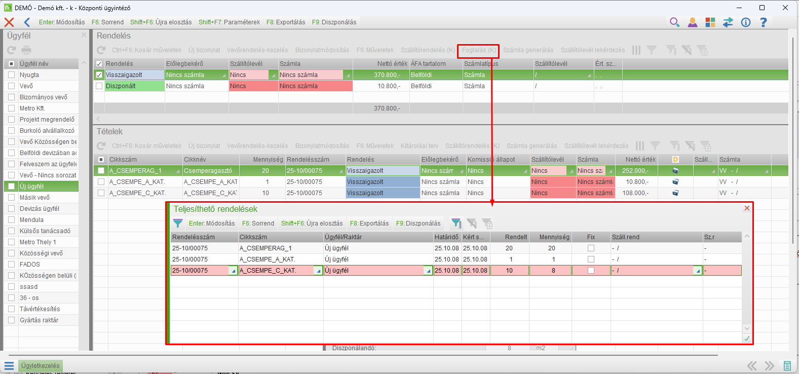This screenshot has width=799, height=374.
Task: Click the filter funnel in the Tételek toolbar
Action: (655, 146)
